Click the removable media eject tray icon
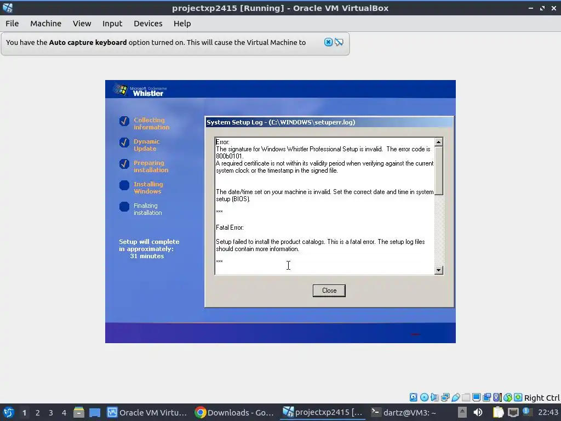561x421 pixels. (x=462, y=413)
